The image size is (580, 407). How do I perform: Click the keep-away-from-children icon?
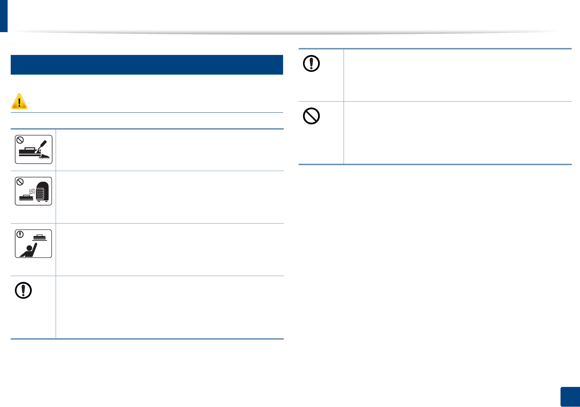pyautogui.click(x=34, y=244)
